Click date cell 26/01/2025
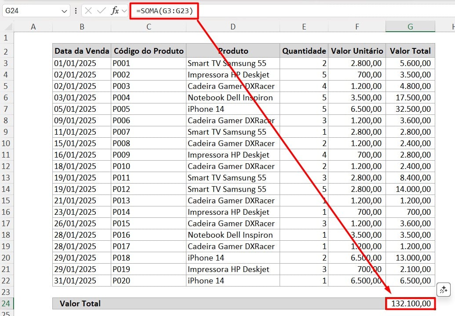 82,223
